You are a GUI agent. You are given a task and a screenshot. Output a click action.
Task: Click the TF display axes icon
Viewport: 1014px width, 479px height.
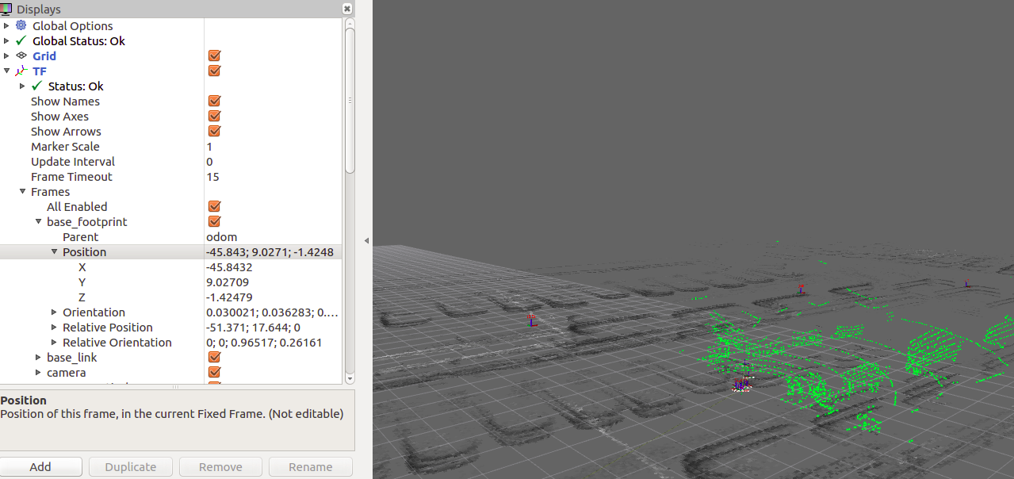(21, 71)
